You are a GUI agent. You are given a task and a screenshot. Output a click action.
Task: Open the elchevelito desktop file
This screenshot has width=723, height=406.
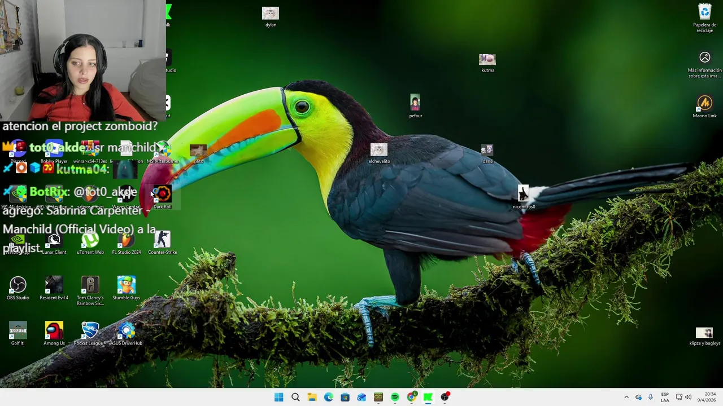point(379,153)
